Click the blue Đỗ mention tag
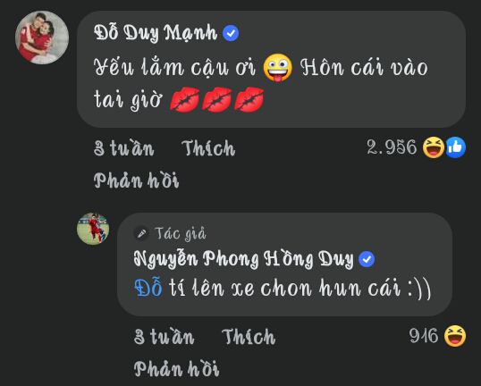The width and height of the screenshot is (481, 386). (148, 289)
